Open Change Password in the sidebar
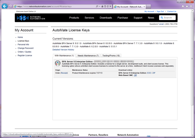195x138 pixels. [x=26, y=48]
